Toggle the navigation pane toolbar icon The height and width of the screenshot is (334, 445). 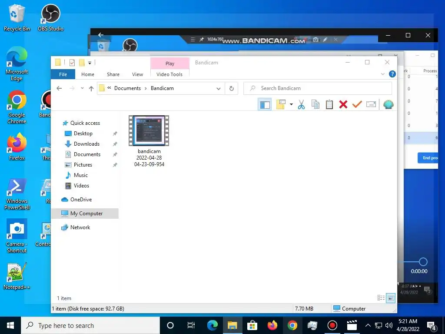265,104
